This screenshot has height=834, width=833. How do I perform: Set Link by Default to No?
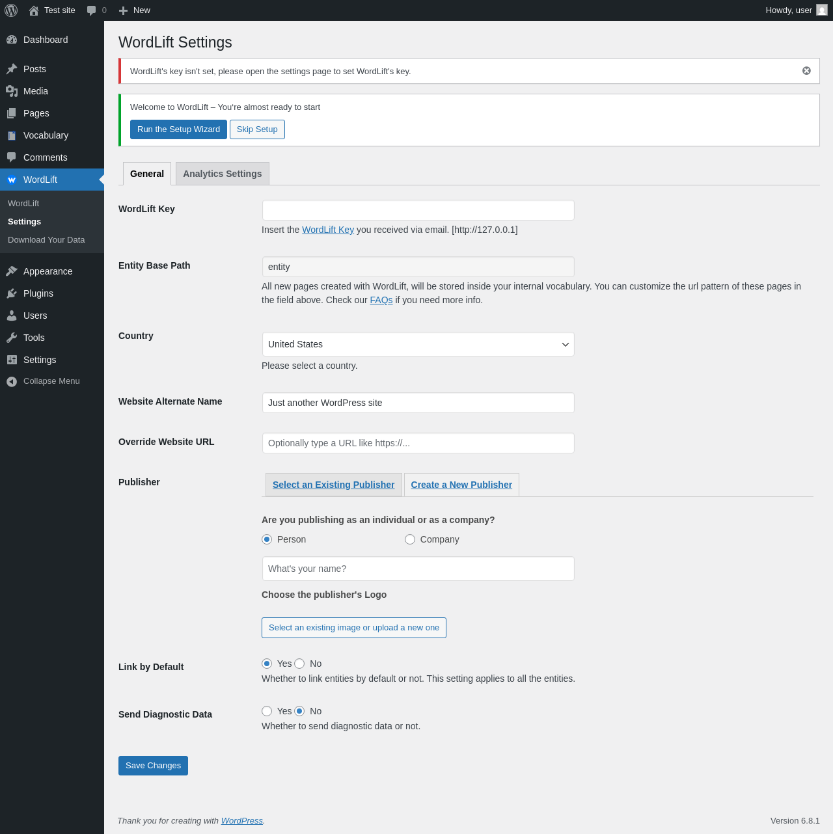pyautogui.click(x=299, y=664)
